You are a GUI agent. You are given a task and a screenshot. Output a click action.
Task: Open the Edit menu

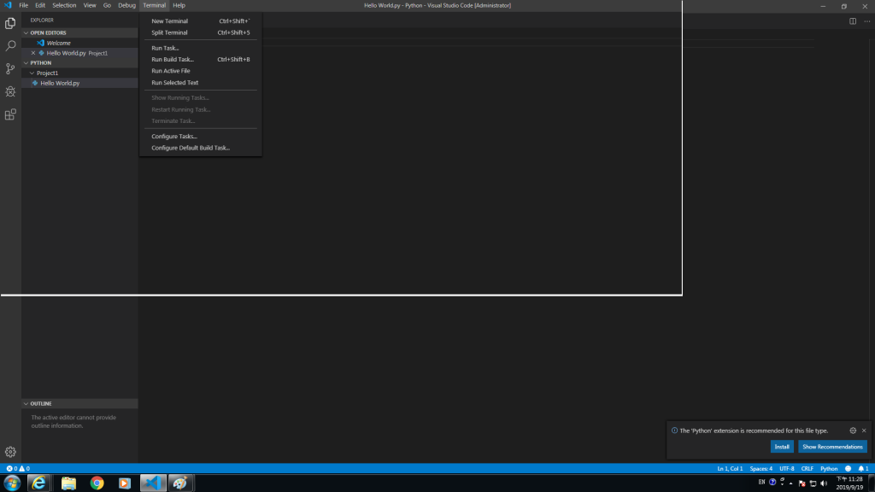click(x=40, y=5)
